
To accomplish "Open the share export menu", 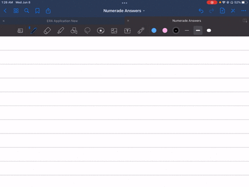I will pos(48,11).
